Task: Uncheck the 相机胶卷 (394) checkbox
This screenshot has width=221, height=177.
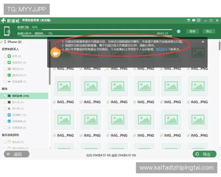Action: coord(5,96)
